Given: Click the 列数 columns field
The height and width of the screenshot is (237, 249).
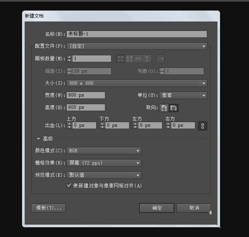Looking at the screenshot, I should click(x=185, y=71).
